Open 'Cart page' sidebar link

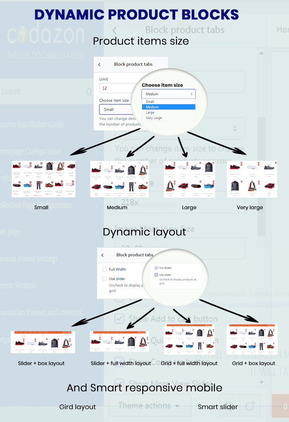click(x=10, y=232)
